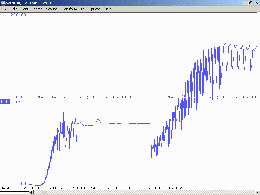Open the Help menu
Screen dimensions: 260x195
click(x=108, y=9)
